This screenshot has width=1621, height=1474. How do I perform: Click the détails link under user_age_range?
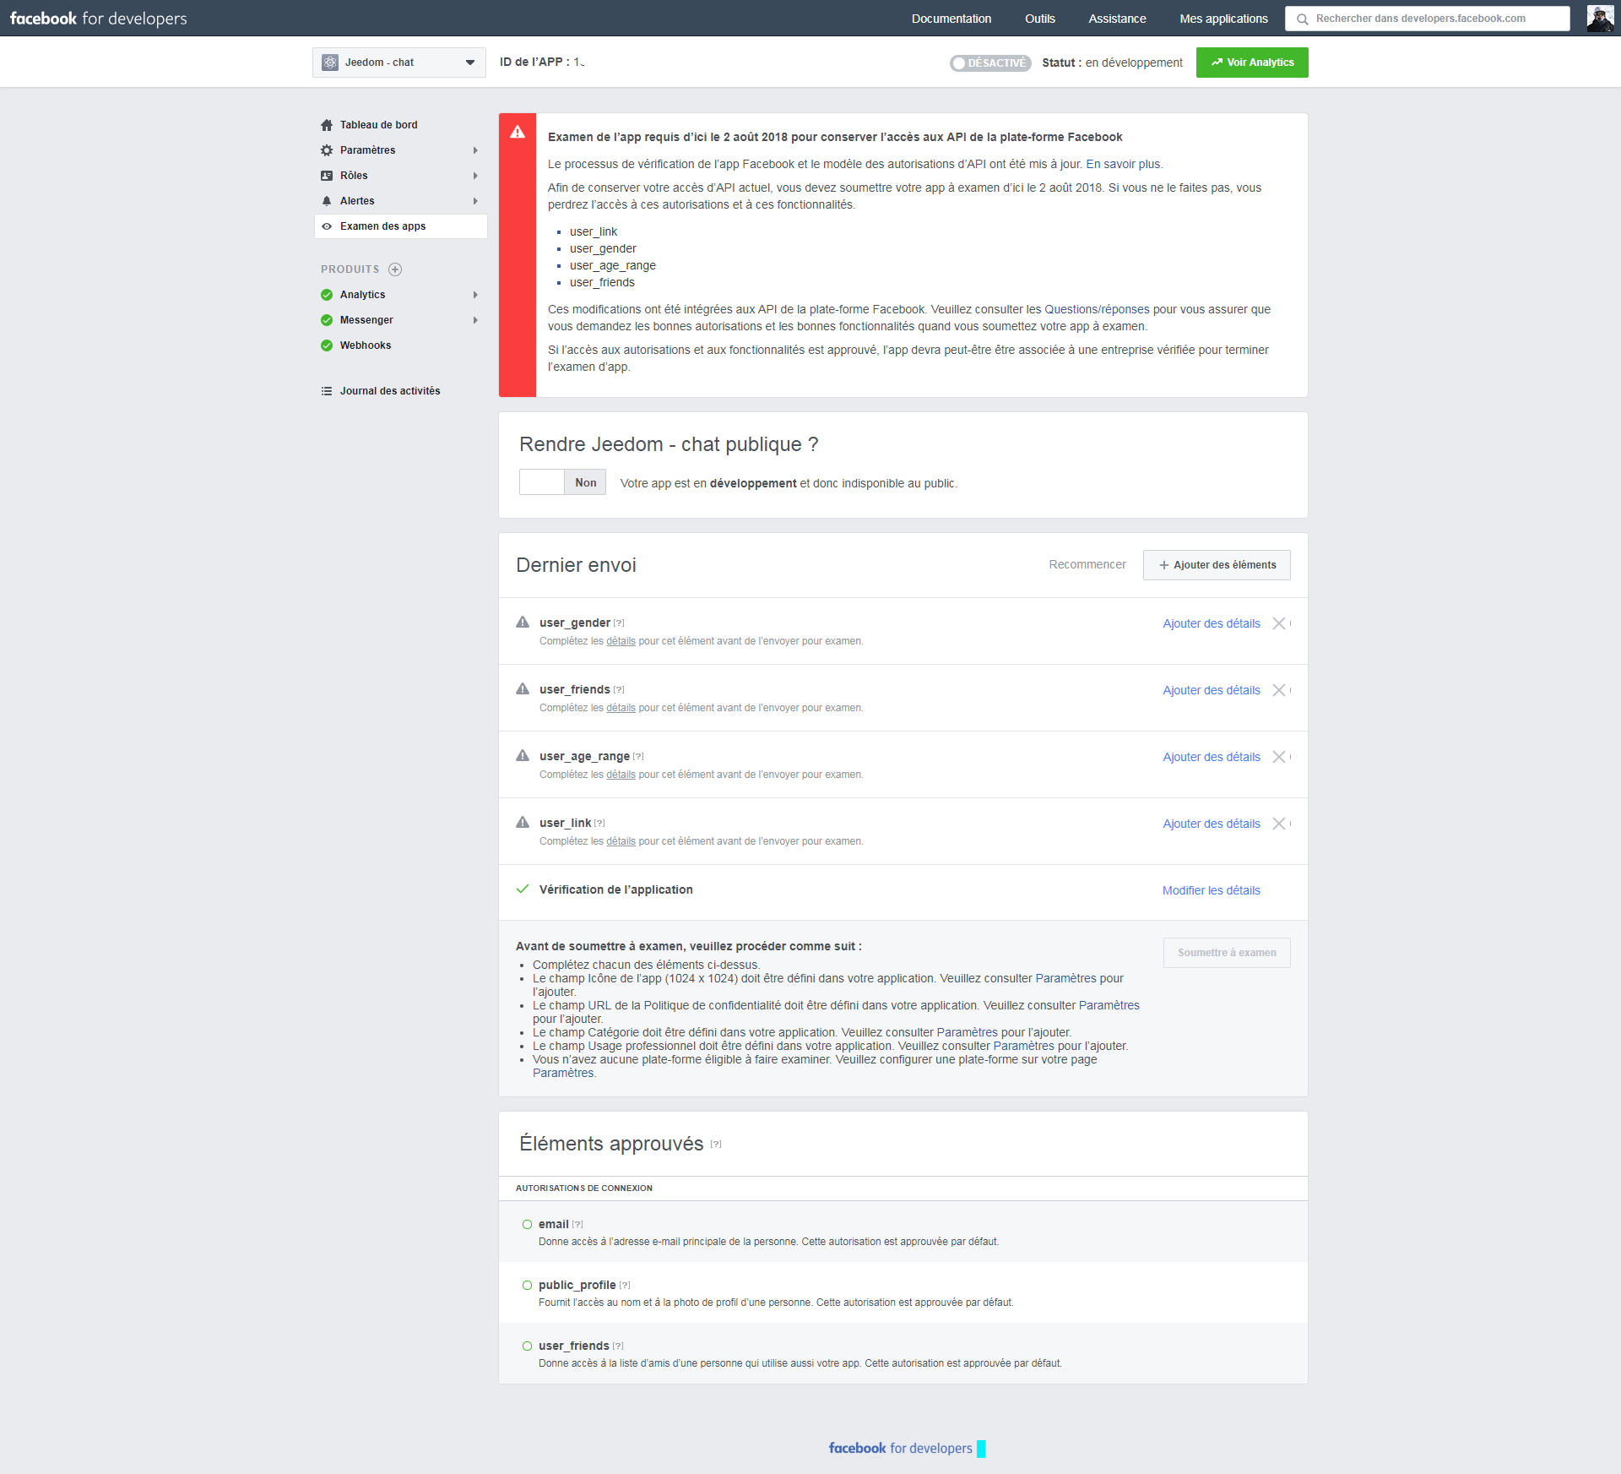point(621,775)
